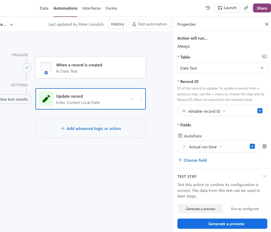Click the plus icon beside Actual run time

pos(252,146)
